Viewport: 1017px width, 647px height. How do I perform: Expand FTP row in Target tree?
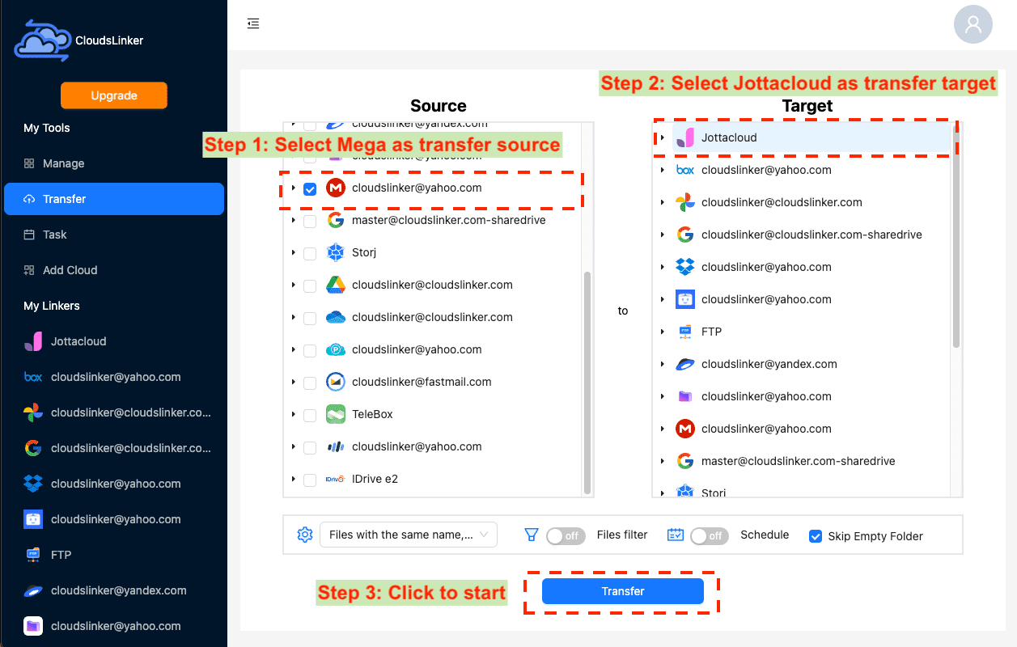click(662, 332)
